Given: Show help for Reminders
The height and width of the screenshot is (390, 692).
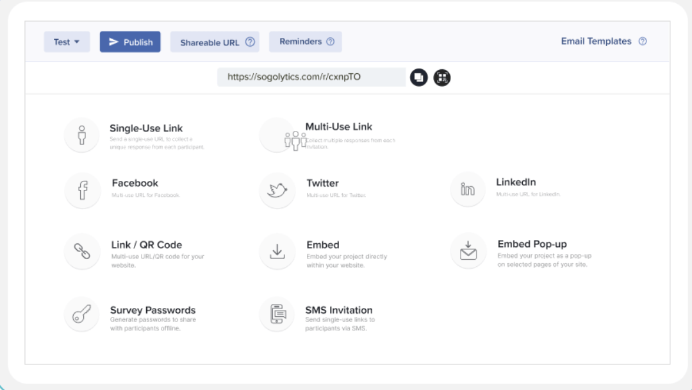Looking at the screenshot, I should pos(331,42).
